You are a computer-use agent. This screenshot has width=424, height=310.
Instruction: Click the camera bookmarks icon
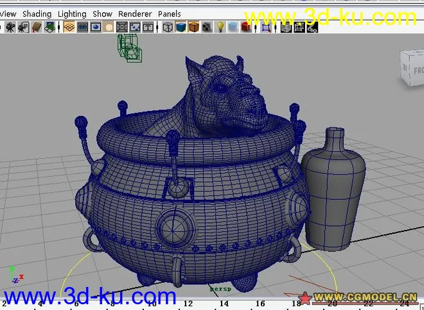[37, 27]
